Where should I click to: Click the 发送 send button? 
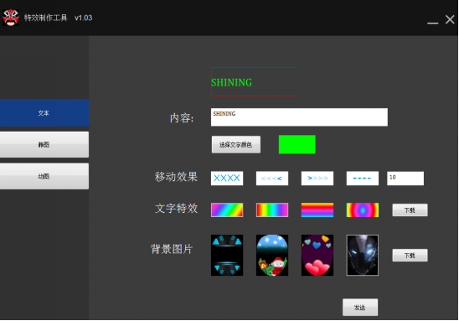(x=360, y=308)
